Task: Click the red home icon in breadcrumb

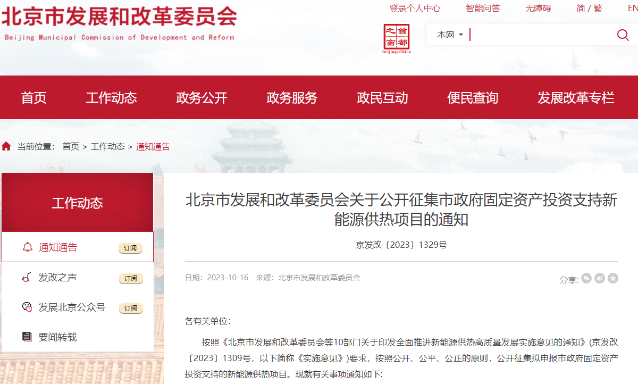Action: (6, 146)
